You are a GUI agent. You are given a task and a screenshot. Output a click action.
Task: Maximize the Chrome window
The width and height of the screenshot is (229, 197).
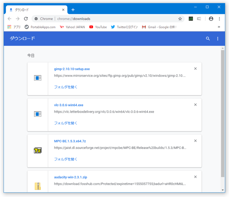[207, 7]
